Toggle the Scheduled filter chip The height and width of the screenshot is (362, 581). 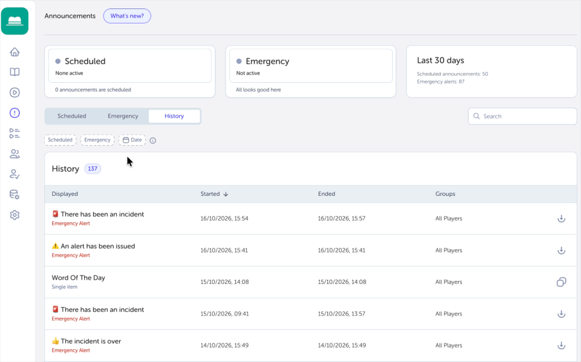point(60,140)
